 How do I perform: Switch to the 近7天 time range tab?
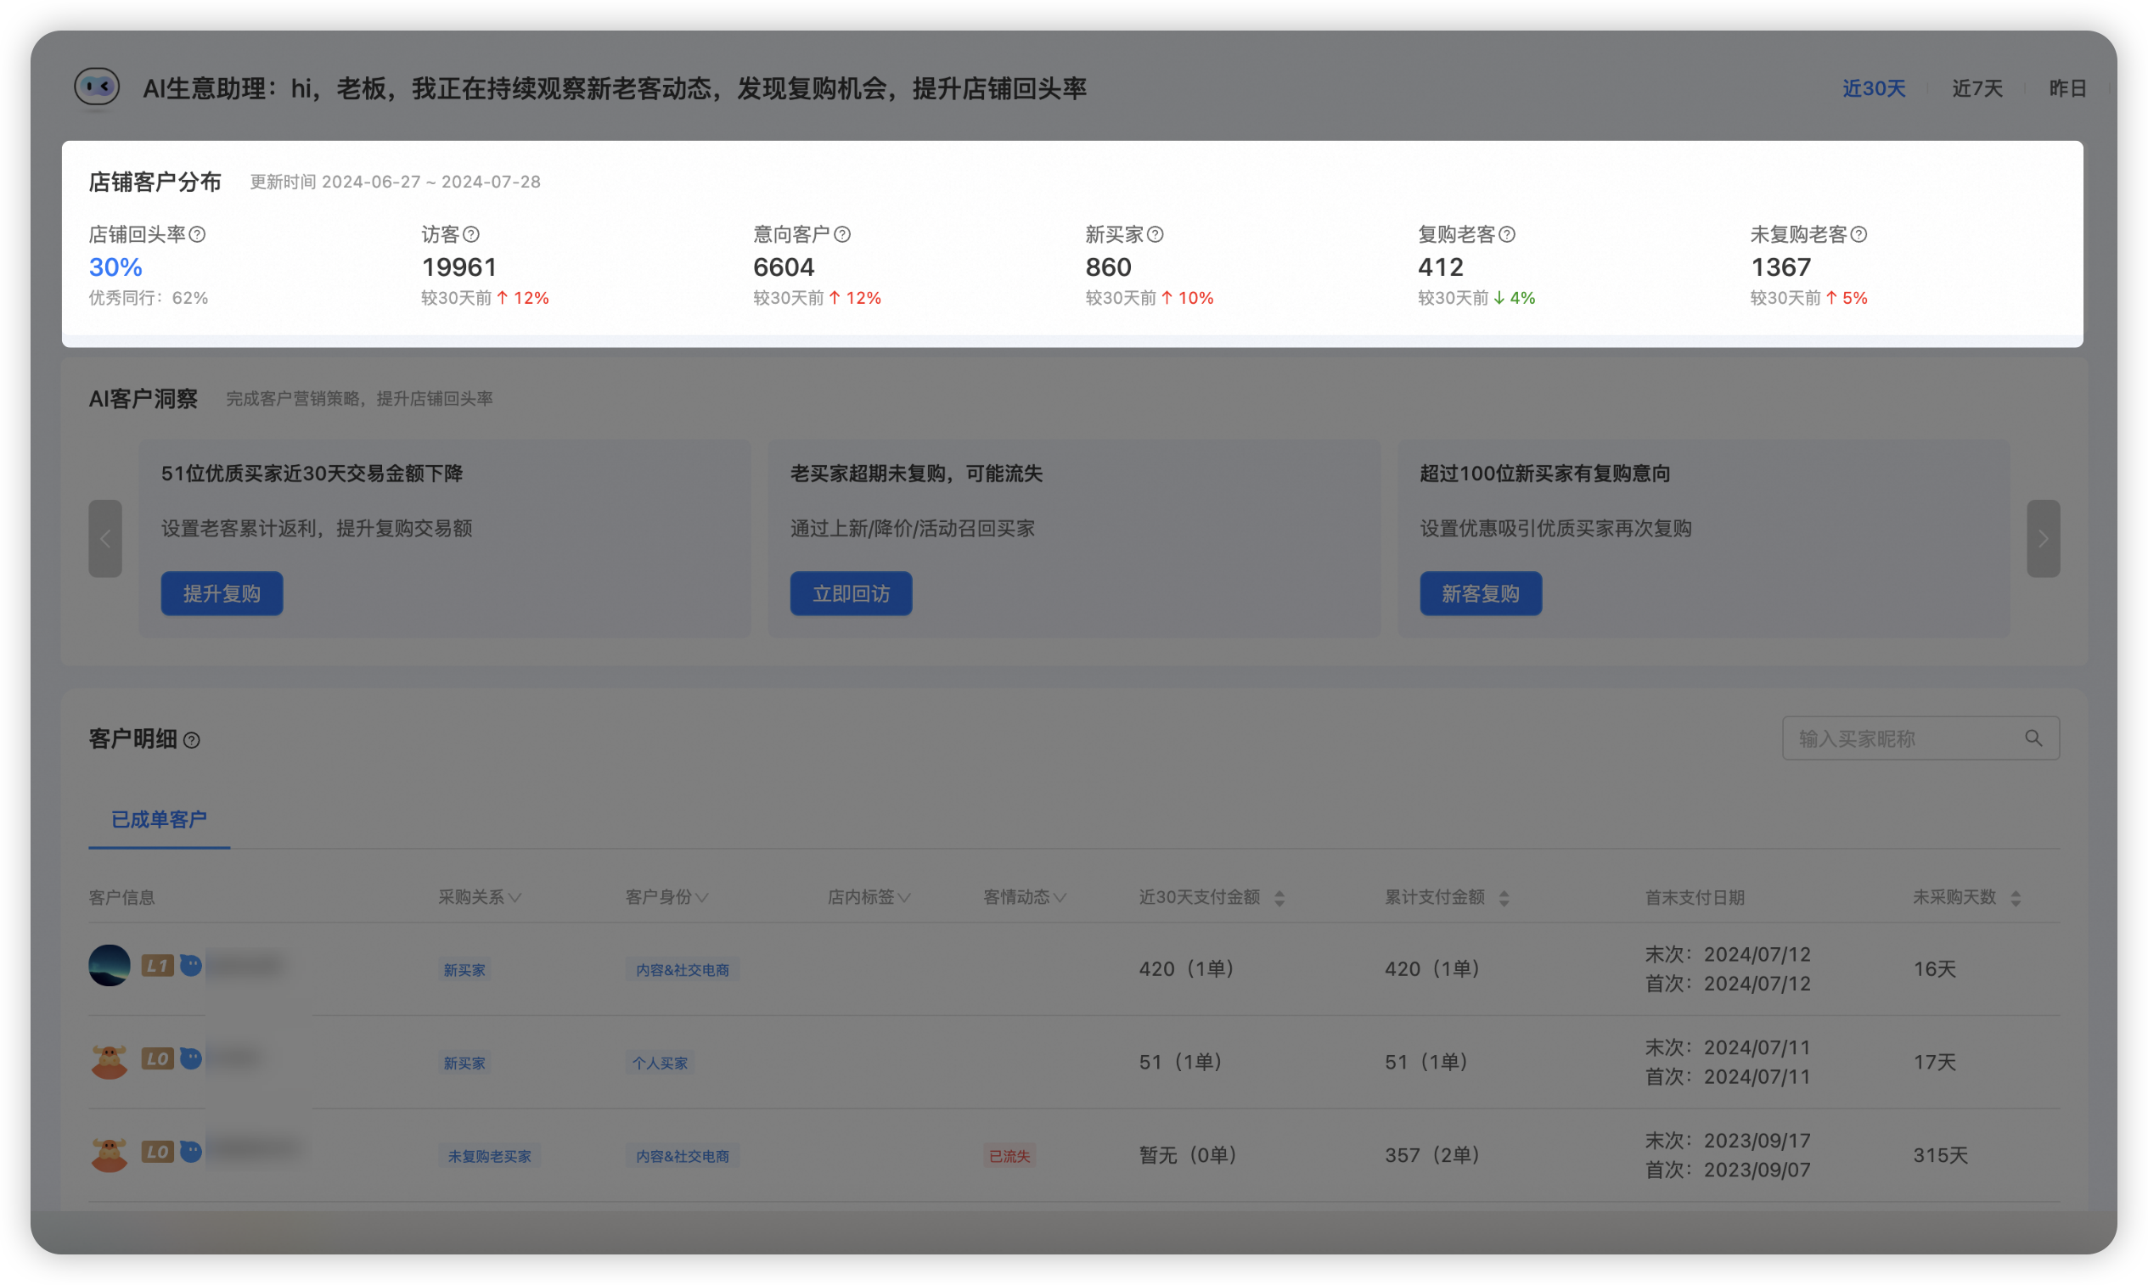(x=1977, y=87)
